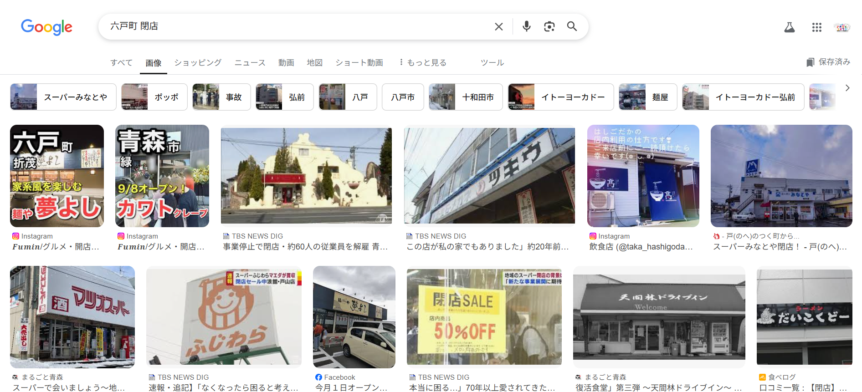The image size is (862, 392).
Task: Filter by 弘前 chip
Action: point(285,97)
